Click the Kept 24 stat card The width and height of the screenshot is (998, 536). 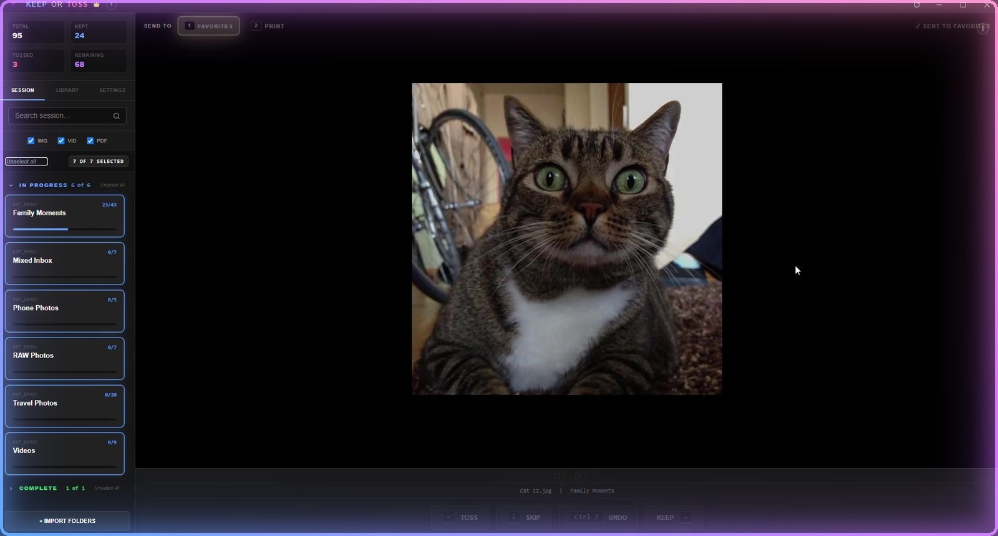[99, 32]
